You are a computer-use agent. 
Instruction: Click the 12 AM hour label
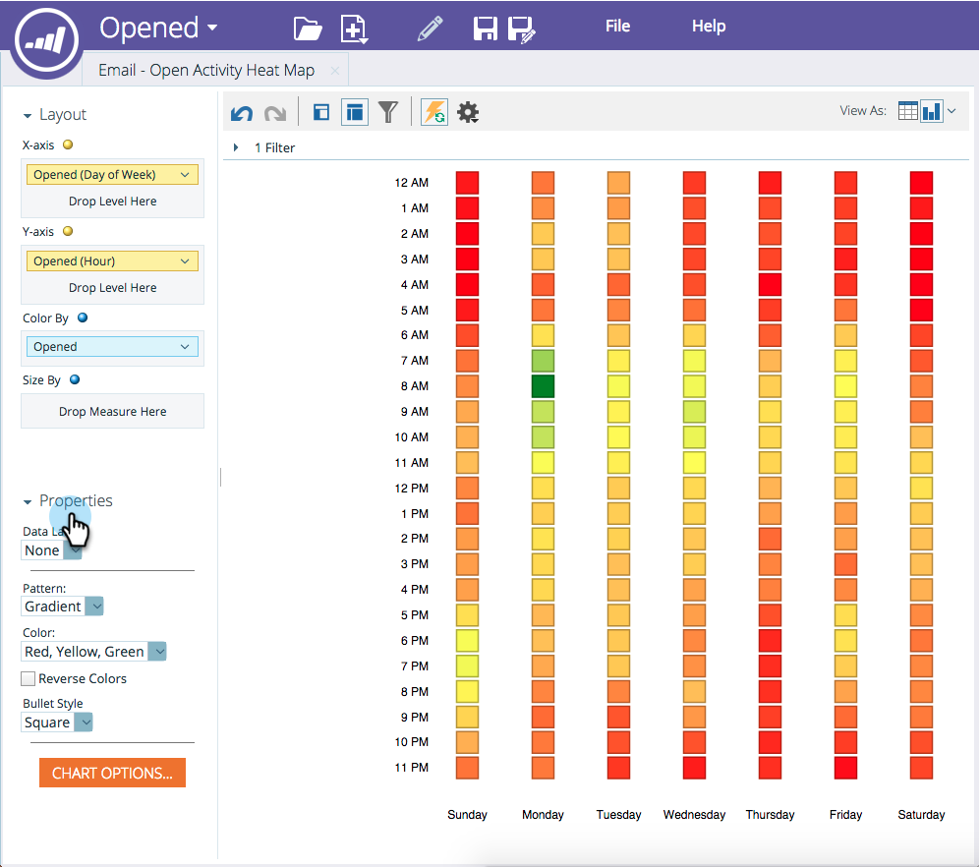pos(411,183)
